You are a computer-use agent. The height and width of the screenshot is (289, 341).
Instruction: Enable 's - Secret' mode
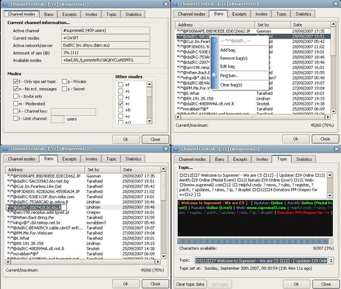click(x=64, y=89)
